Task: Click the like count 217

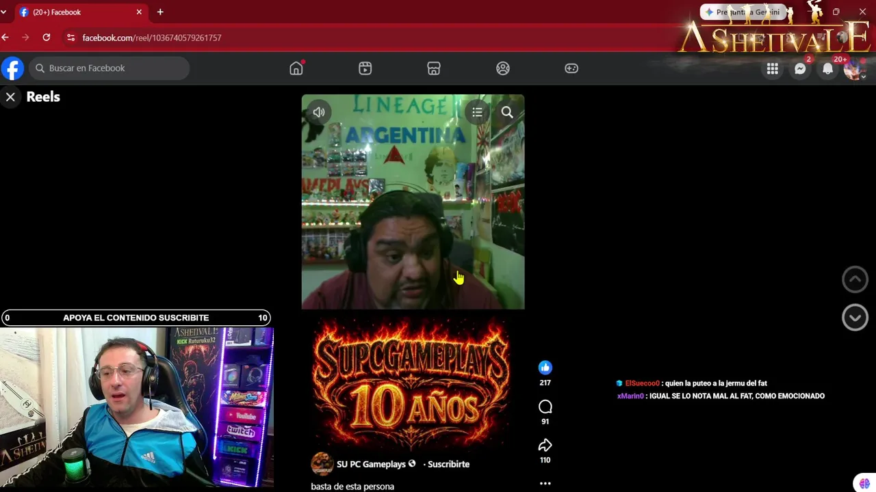Action: (545, 383)
